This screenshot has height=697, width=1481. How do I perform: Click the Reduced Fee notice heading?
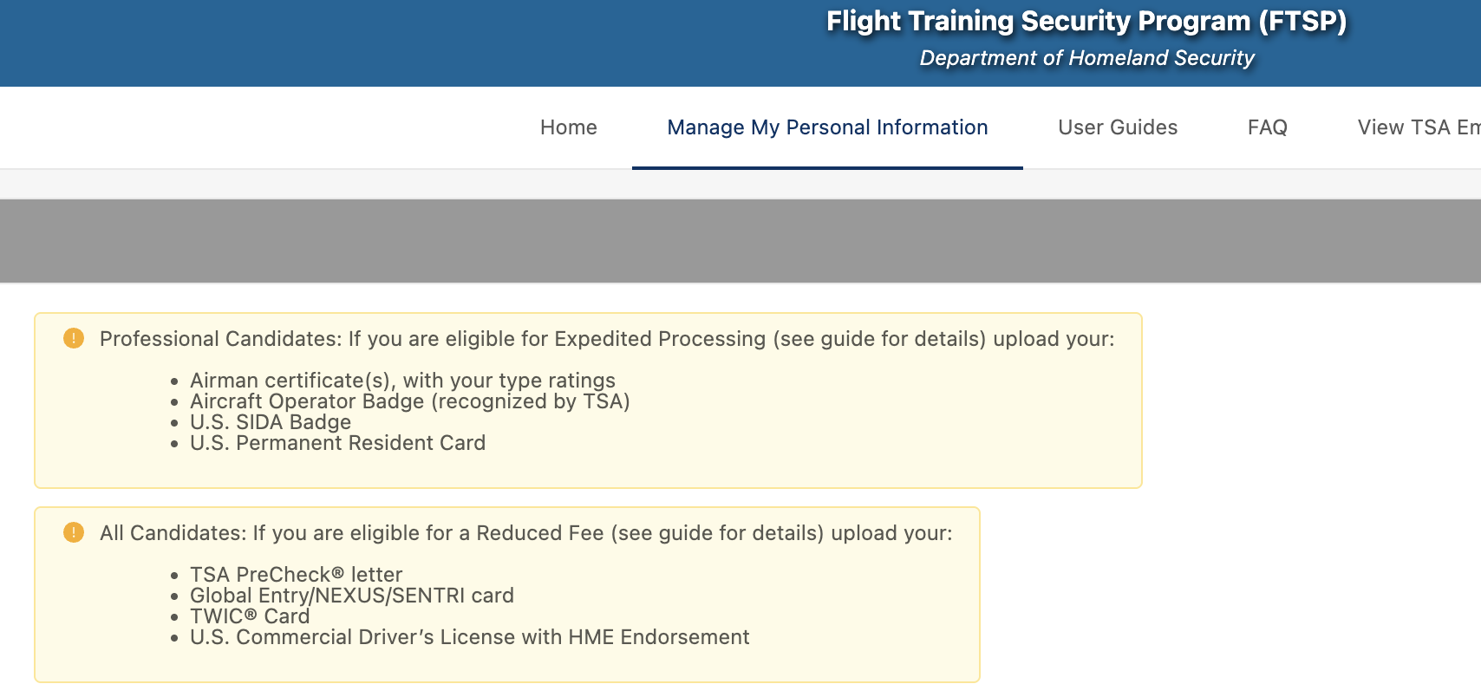(x=525, y=533)
